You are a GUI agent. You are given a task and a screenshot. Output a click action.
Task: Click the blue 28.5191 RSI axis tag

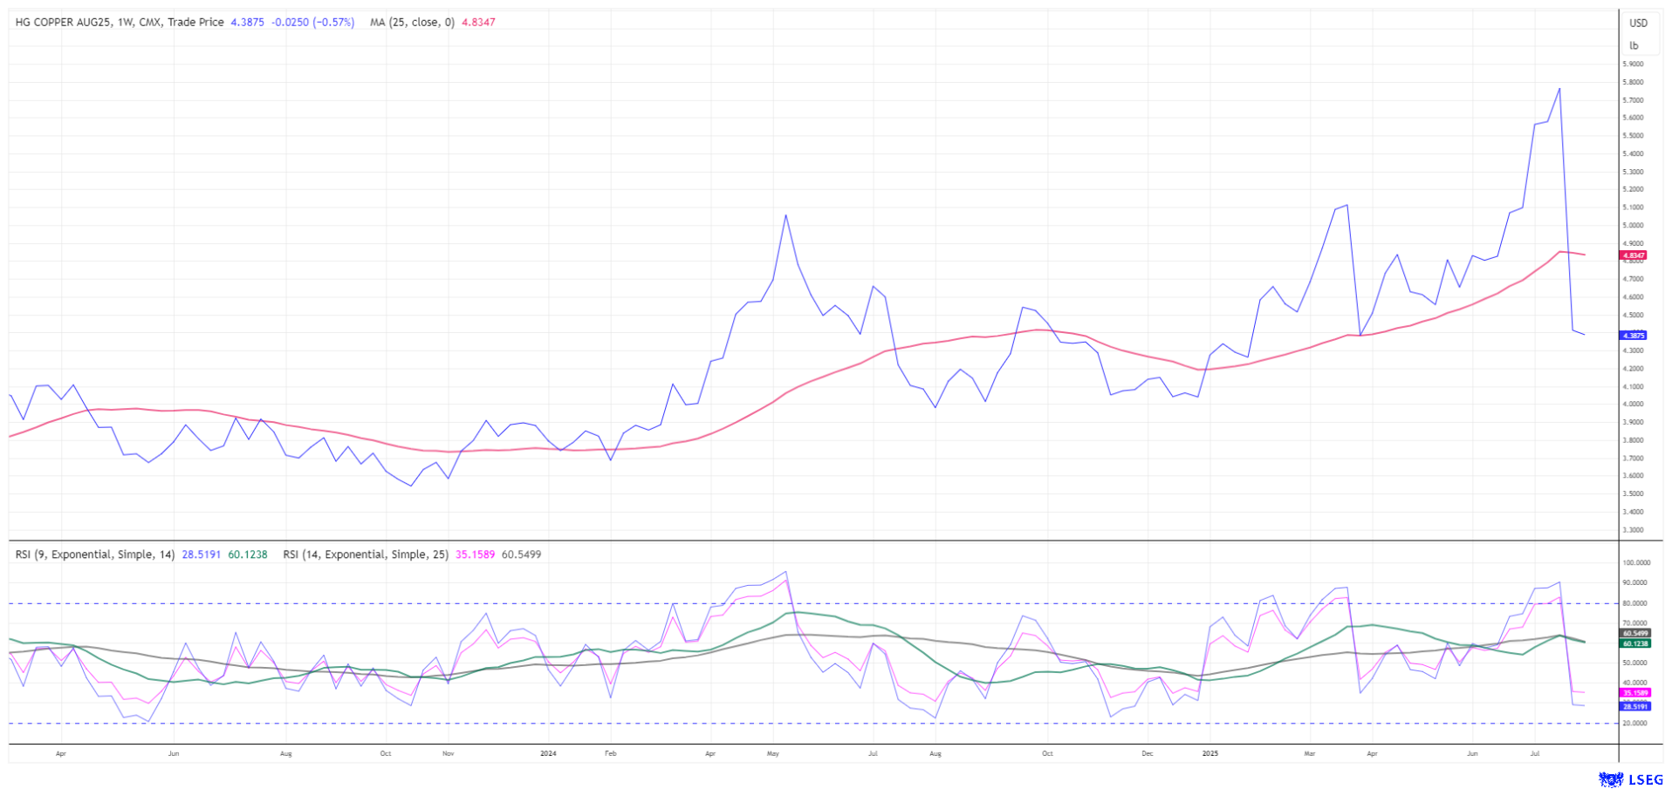click(1634, 707)
